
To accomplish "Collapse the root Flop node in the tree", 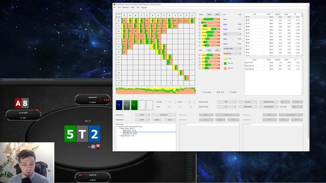I will point(117,127).
